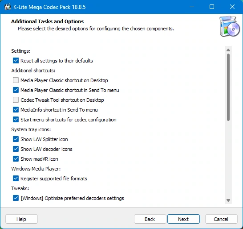Uncheck Start menu shortcuts for codec configuration
Viewport: 243px width, 229px height.
pos(16,120)
